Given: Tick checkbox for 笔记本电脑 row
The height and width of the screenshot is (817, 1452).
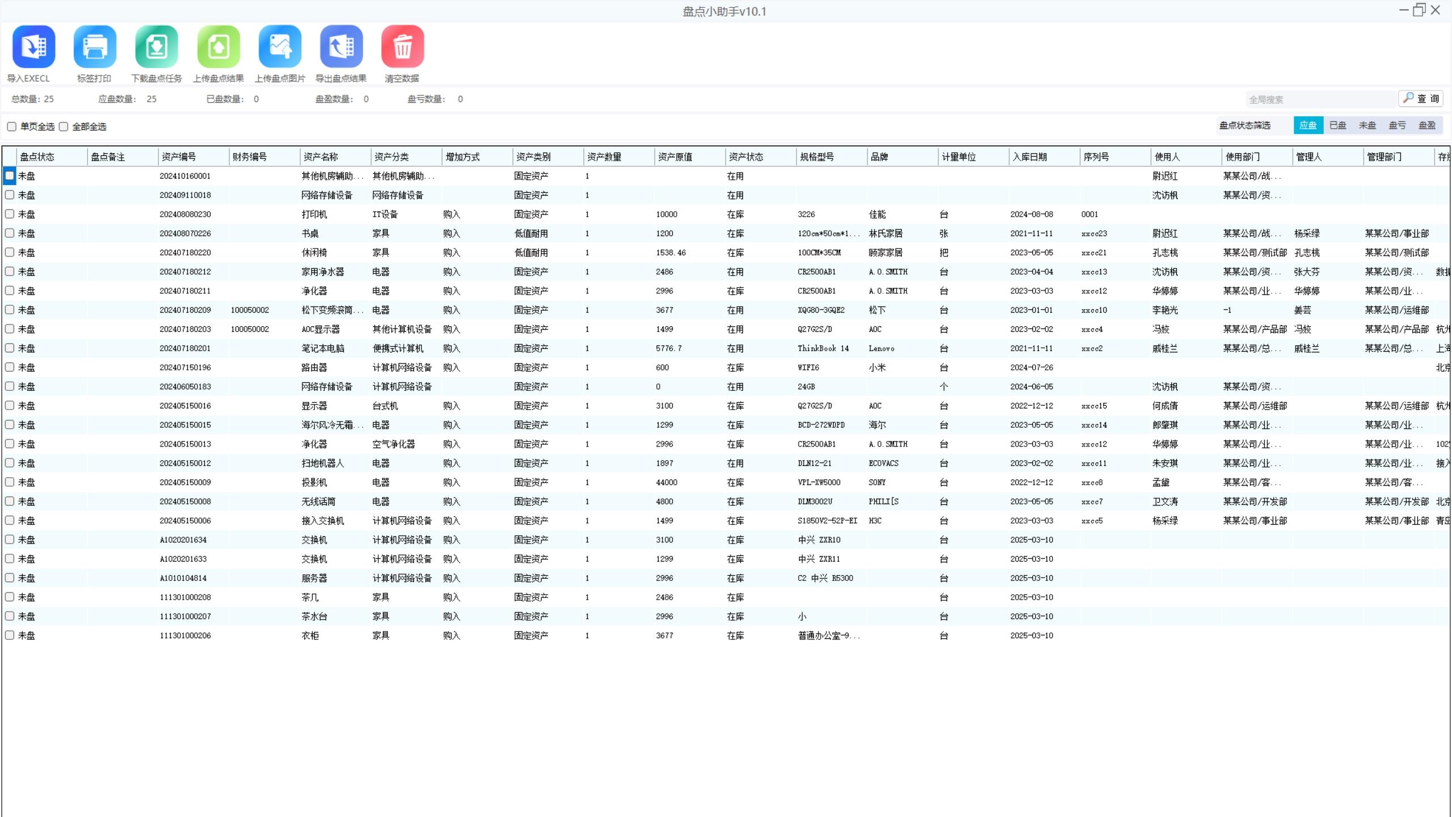Looking at the screenshot, I should (10, 348).
